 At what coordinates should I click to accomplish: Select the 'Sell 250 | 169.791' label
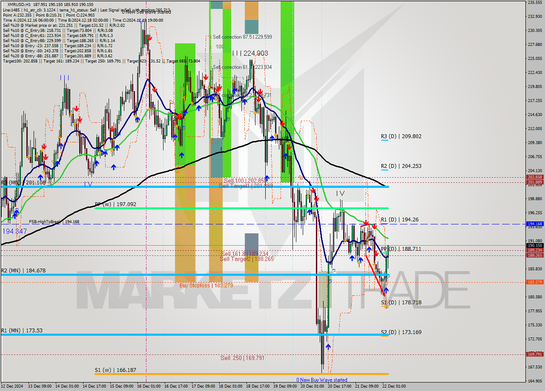point(242,358)
